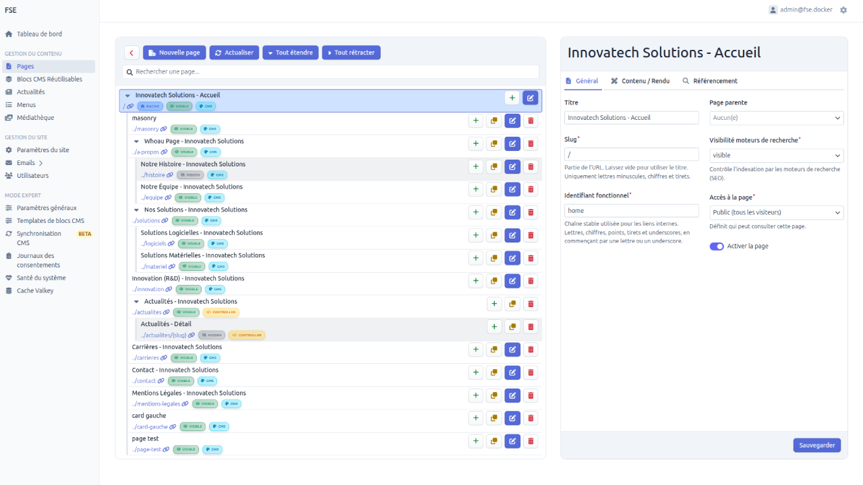
Task: Collapse the Nos Solutions tree node
Action: [136, 210]
